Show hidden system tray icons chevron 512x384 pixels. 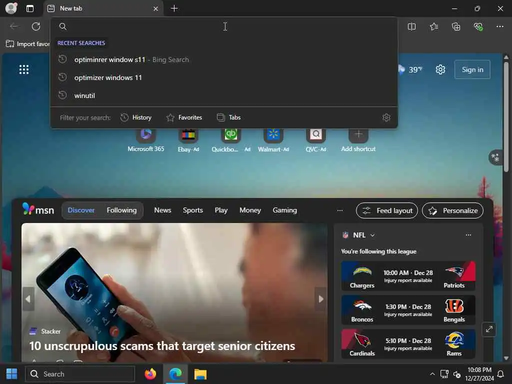pyautogui.click(x=432, y=374)
